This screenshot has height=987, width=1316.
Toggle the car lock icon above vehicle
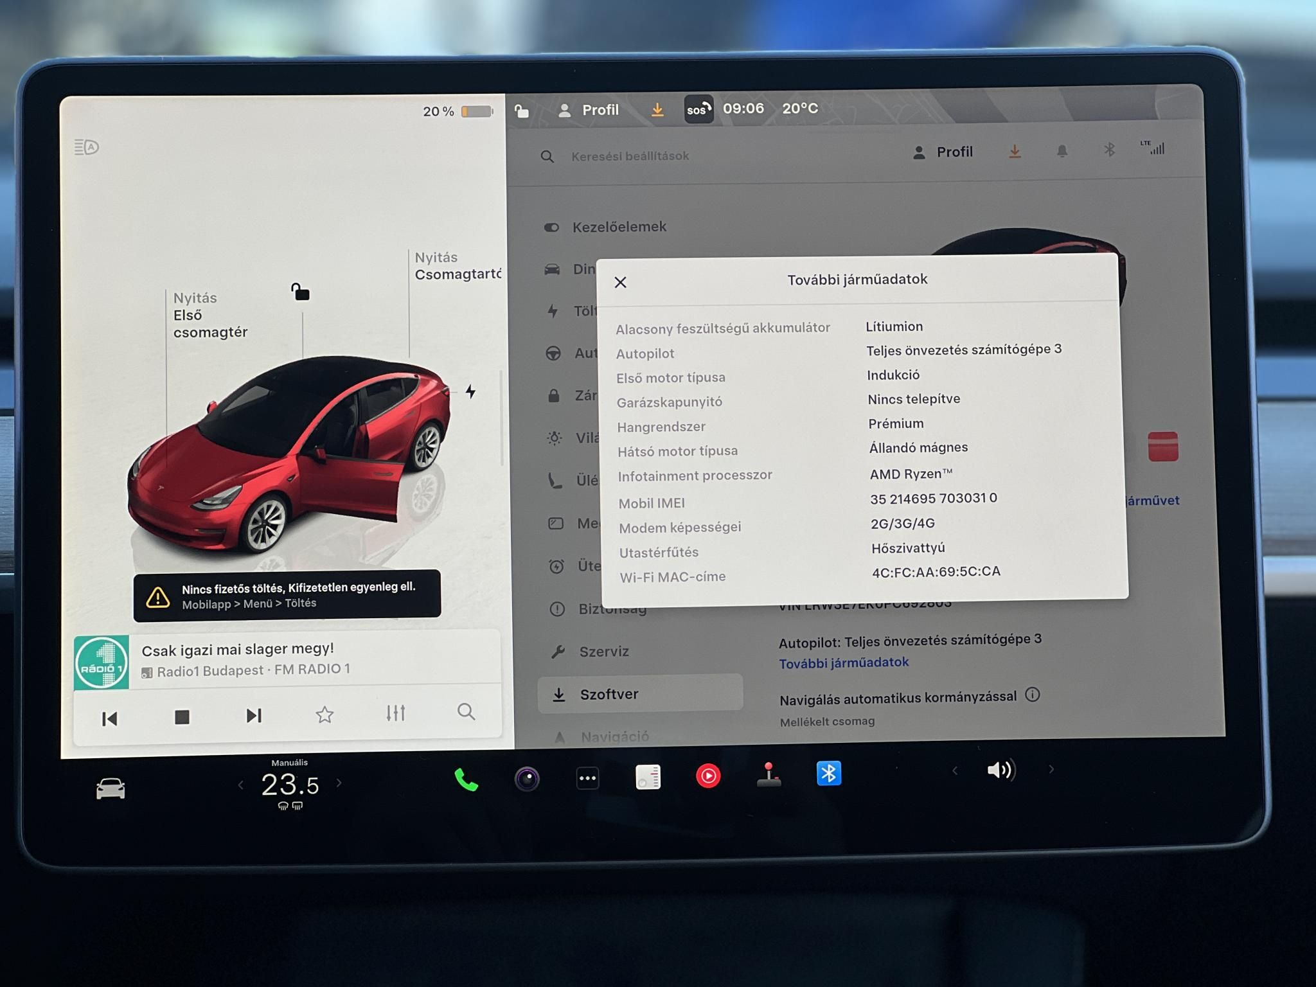click(x=300, y=292)
